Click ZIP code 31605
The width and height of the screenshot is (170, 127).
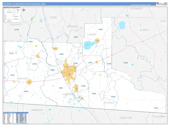coord(75,63)
